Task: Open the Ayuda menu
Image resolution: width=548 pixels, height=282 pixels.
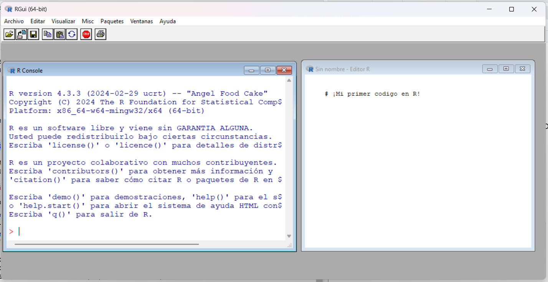Action: (x=168, y=21)
